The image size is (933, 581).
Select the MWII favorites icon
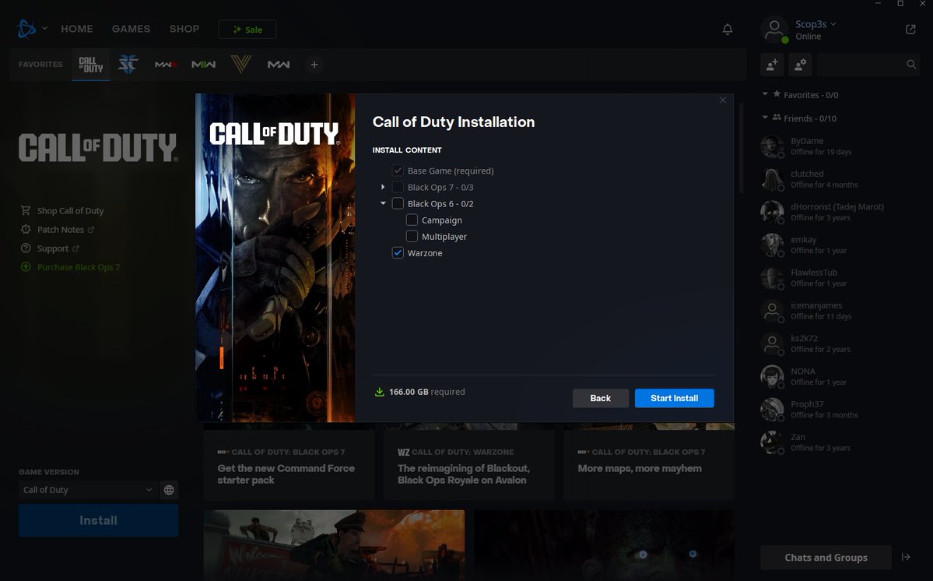[204, 65]
